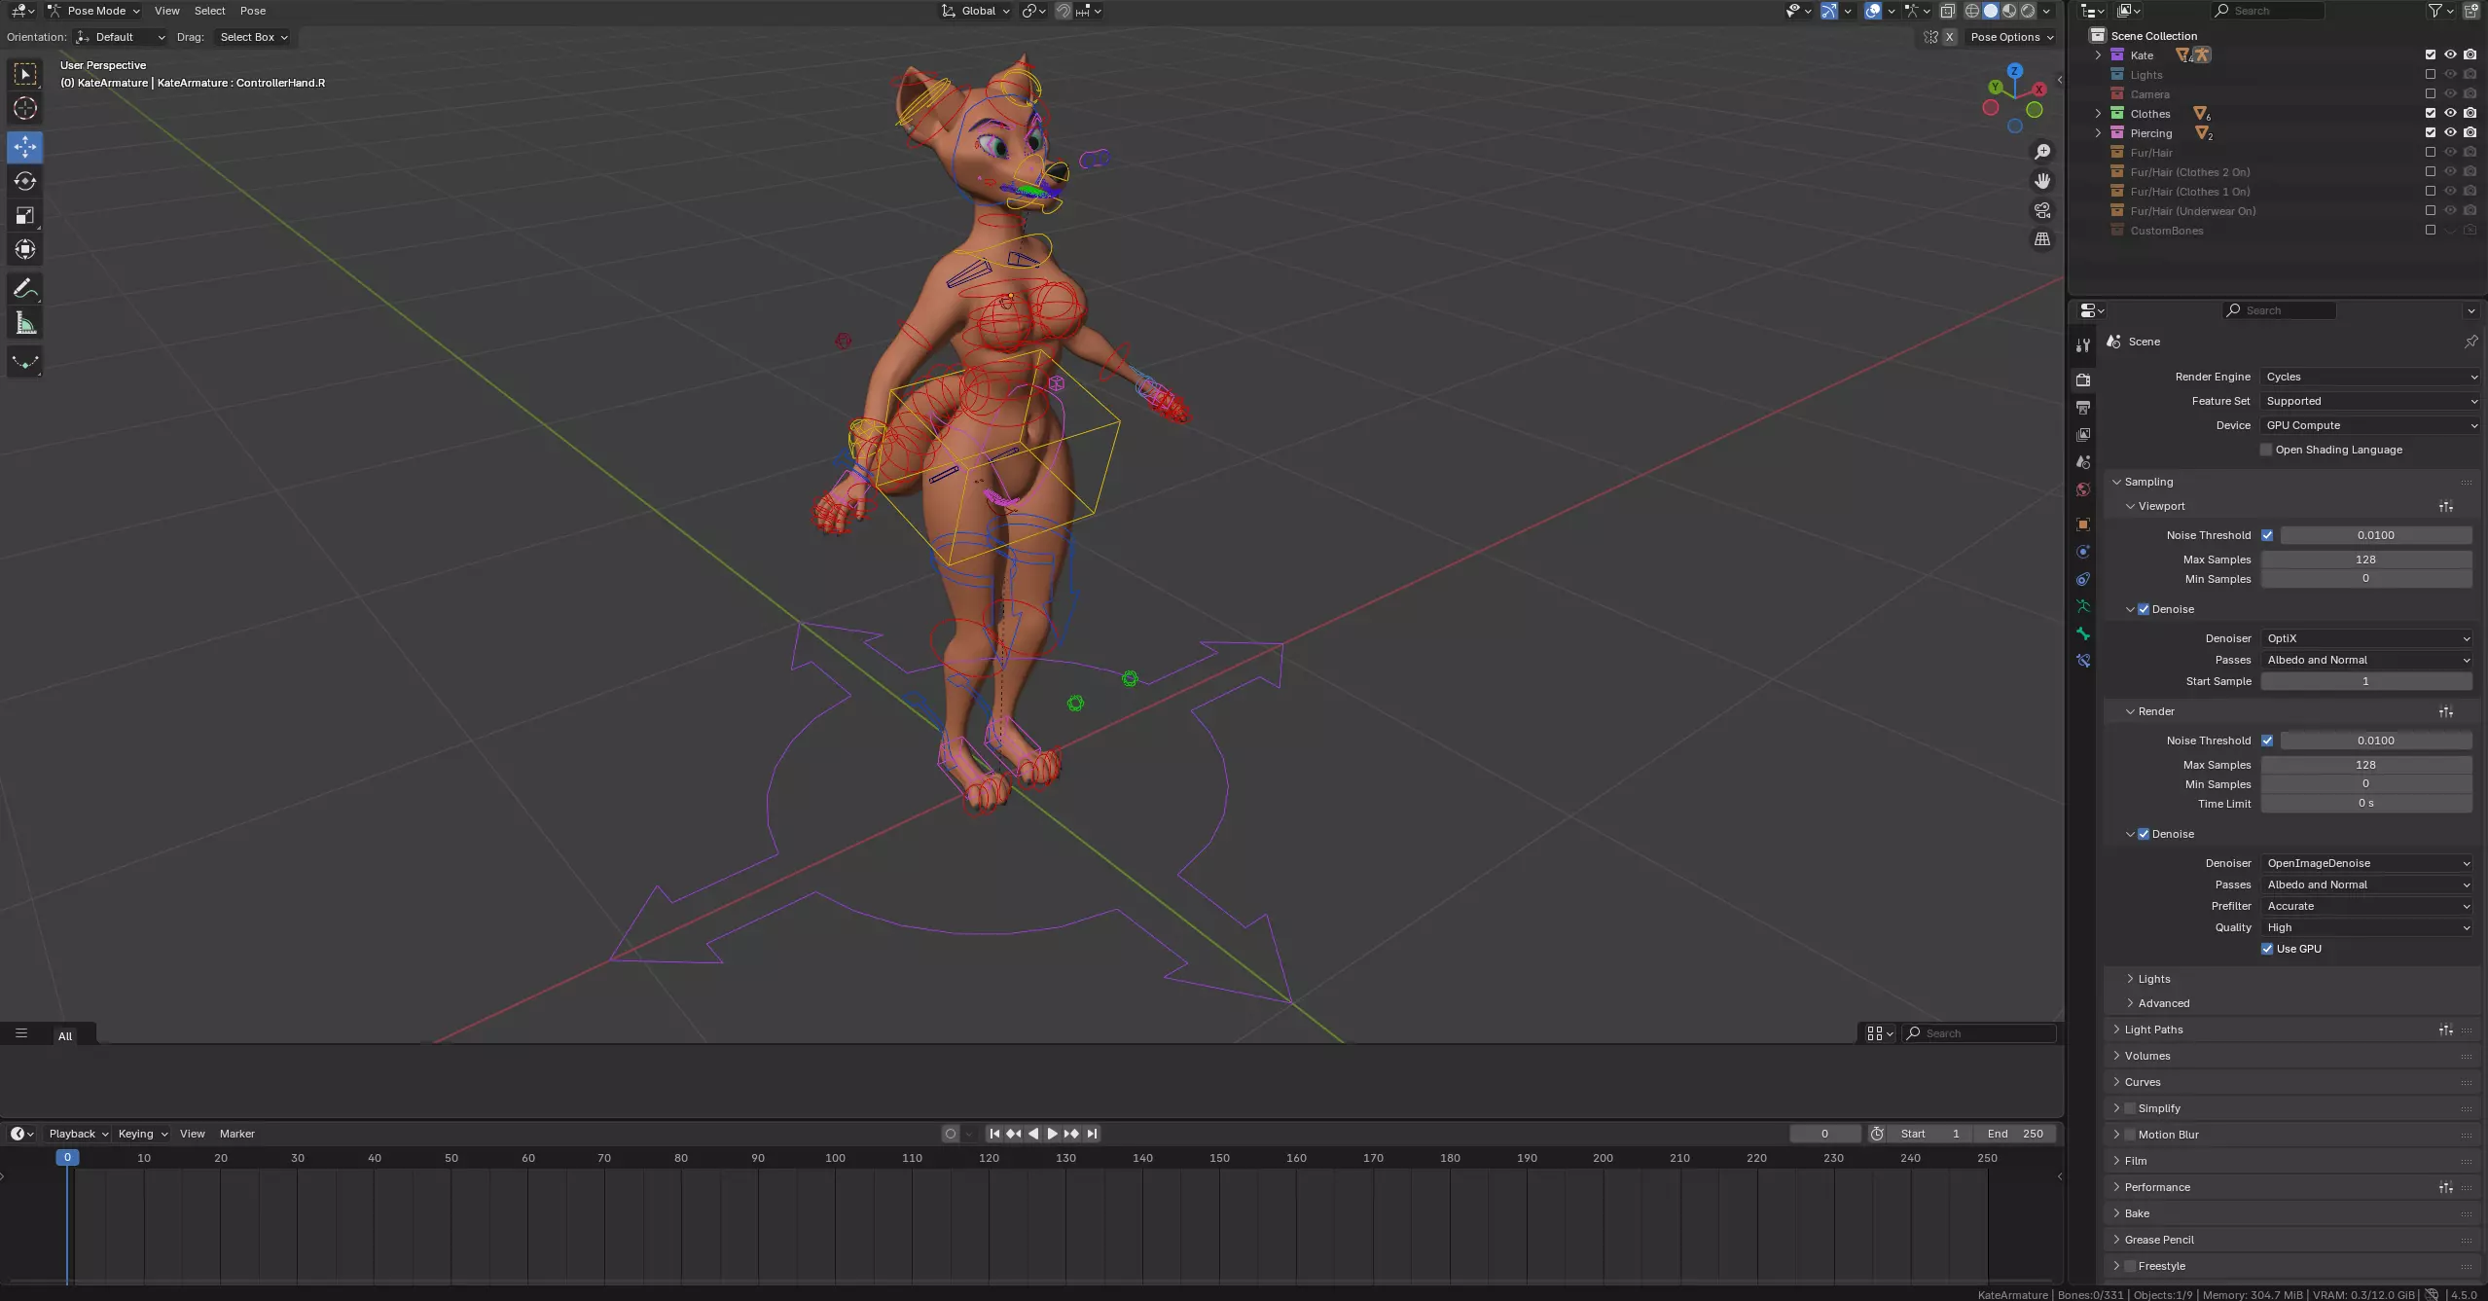The width and height of the screenshot is (2488, 1301).
Task: Enable the Simplify checkbox
Action: [2130, 1108]
